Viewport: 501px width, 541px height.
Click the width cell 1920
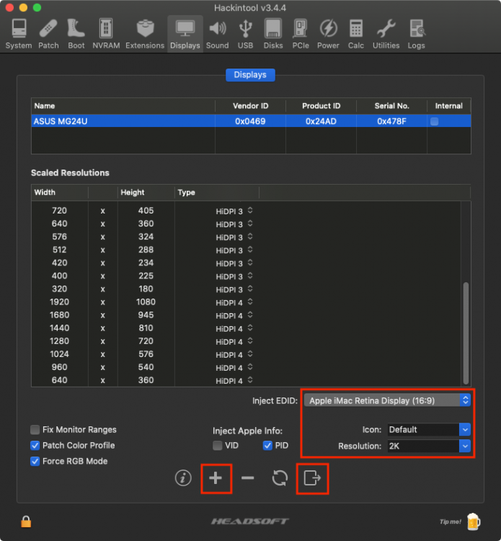click(59, 302)
